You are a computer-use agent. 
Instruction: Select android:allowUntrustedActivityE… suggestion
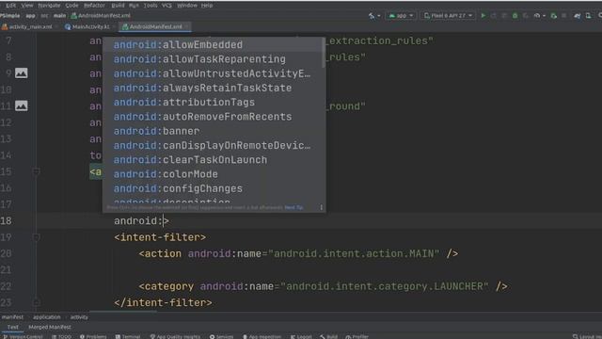click(214, 73)
